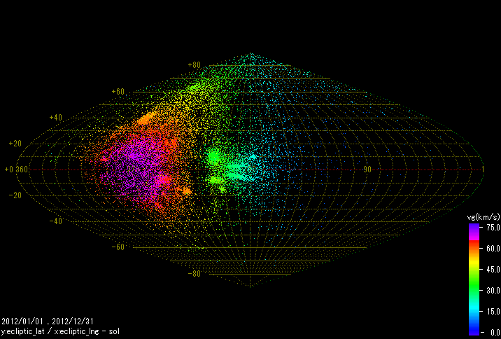Click the 0.0 value on the velocity legend
Image resolution: width=501 pixels, height=339 pixels.
point(495,333)
